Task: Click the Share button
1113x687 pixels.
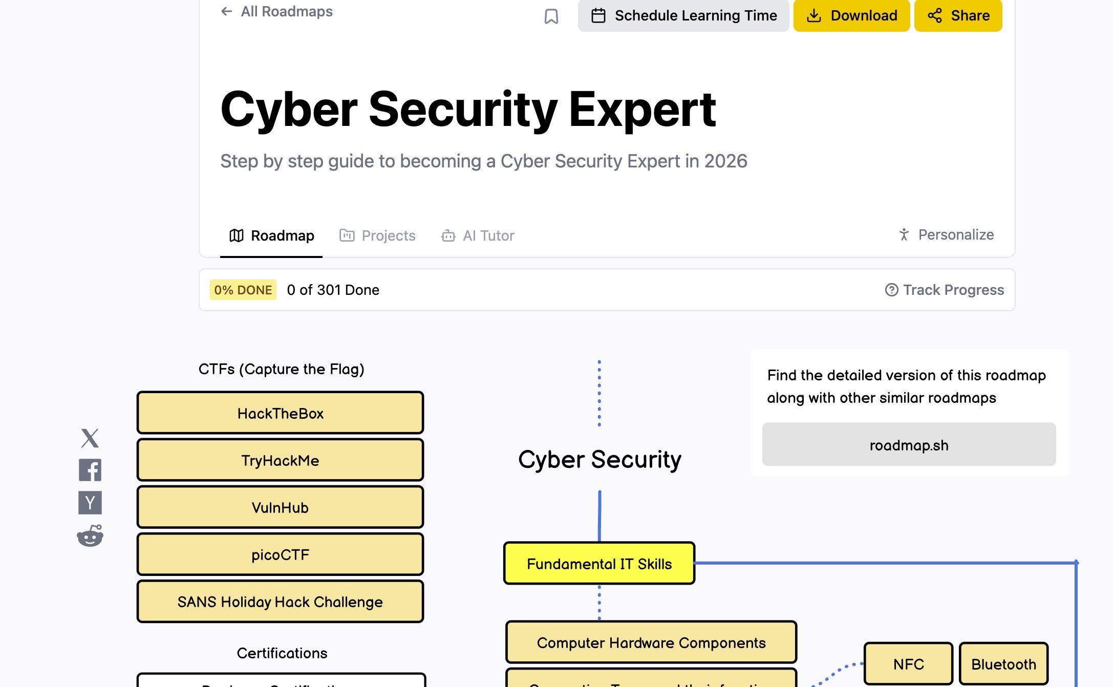Action: click(x=958, y=15)
